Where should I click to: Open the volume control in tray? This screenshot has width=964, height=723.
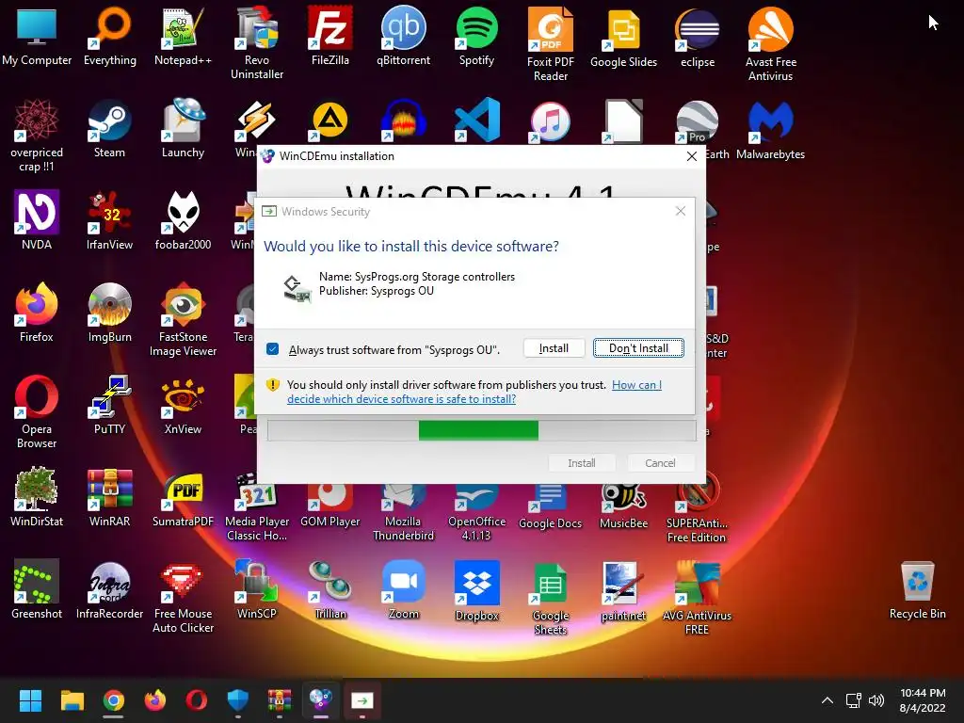tap(876, 700)
